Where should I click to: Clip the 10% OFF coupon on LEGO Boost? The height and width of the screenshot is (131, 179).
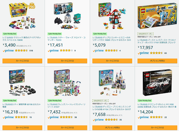145,34
